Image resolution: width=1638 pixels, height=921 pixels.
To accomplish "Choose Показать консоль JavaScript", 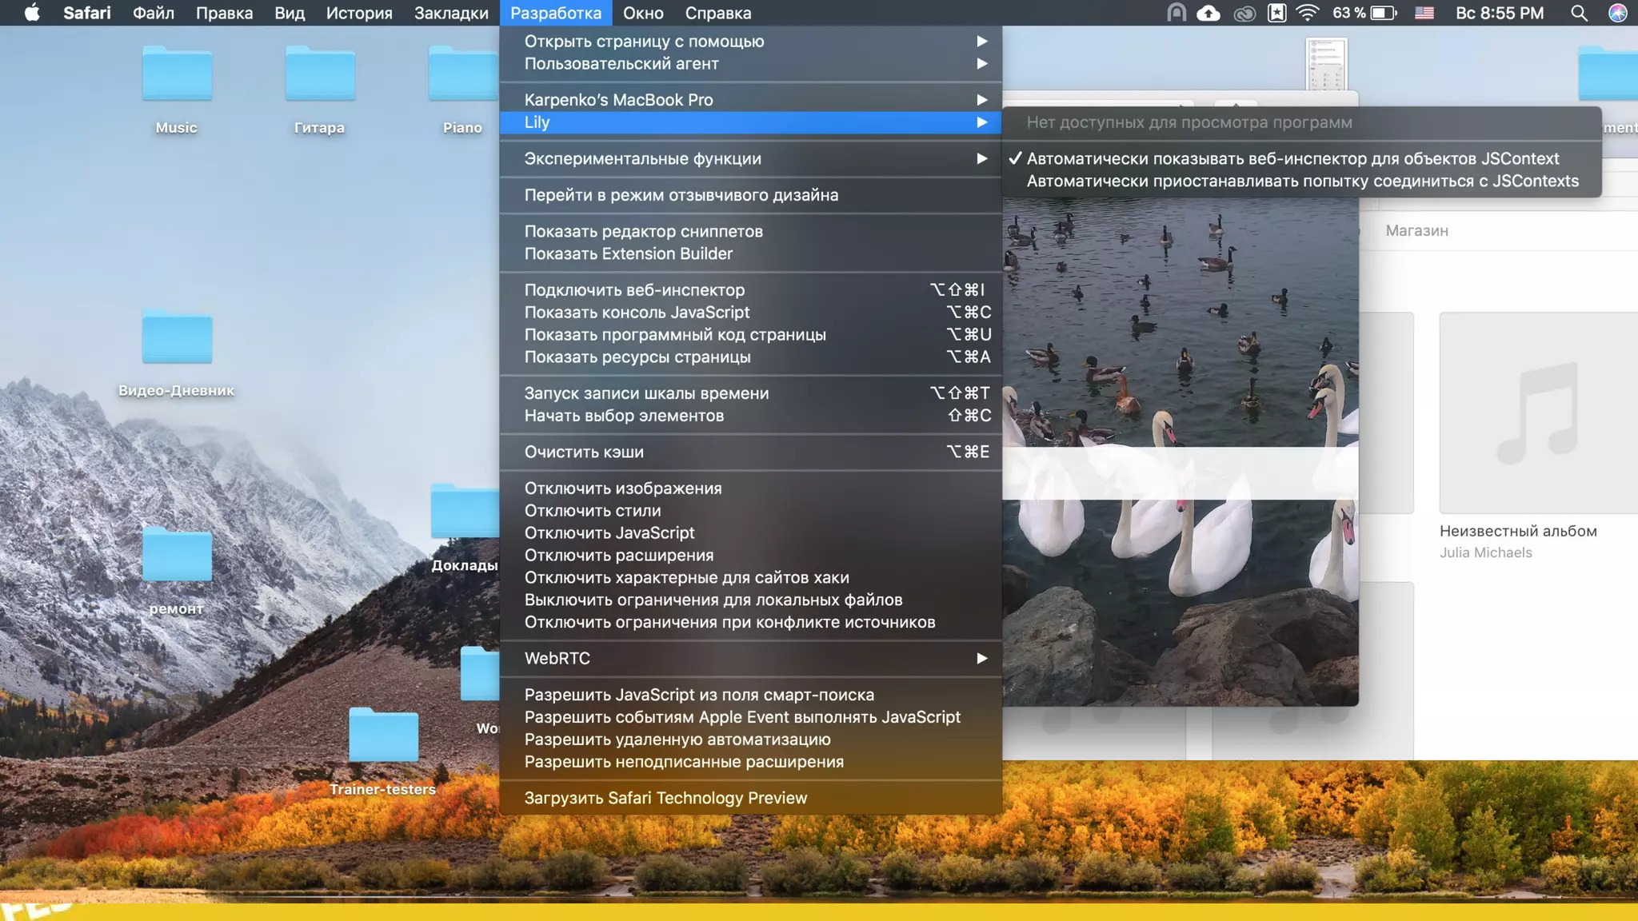I will coord(750,313).
